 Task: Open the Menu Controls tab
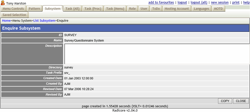[x=13, y=9]
